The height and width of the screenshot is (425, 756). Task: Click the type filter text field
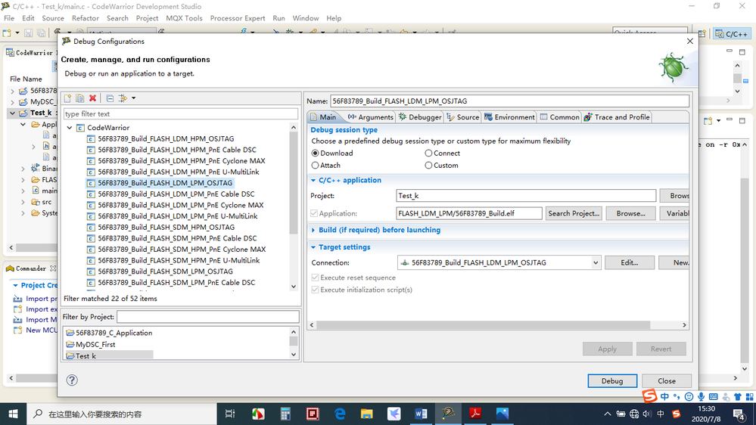click(181, 113)
